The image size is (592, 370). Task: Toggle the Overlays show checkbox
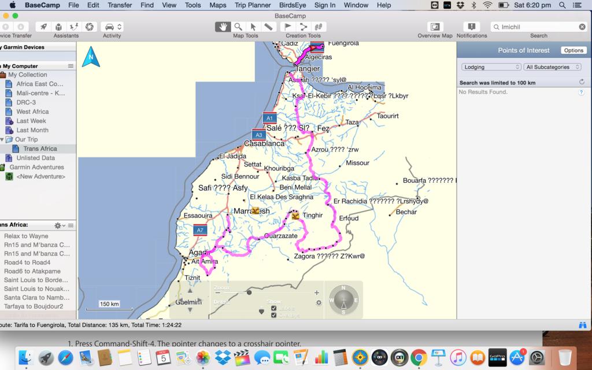tap(273, 315)
